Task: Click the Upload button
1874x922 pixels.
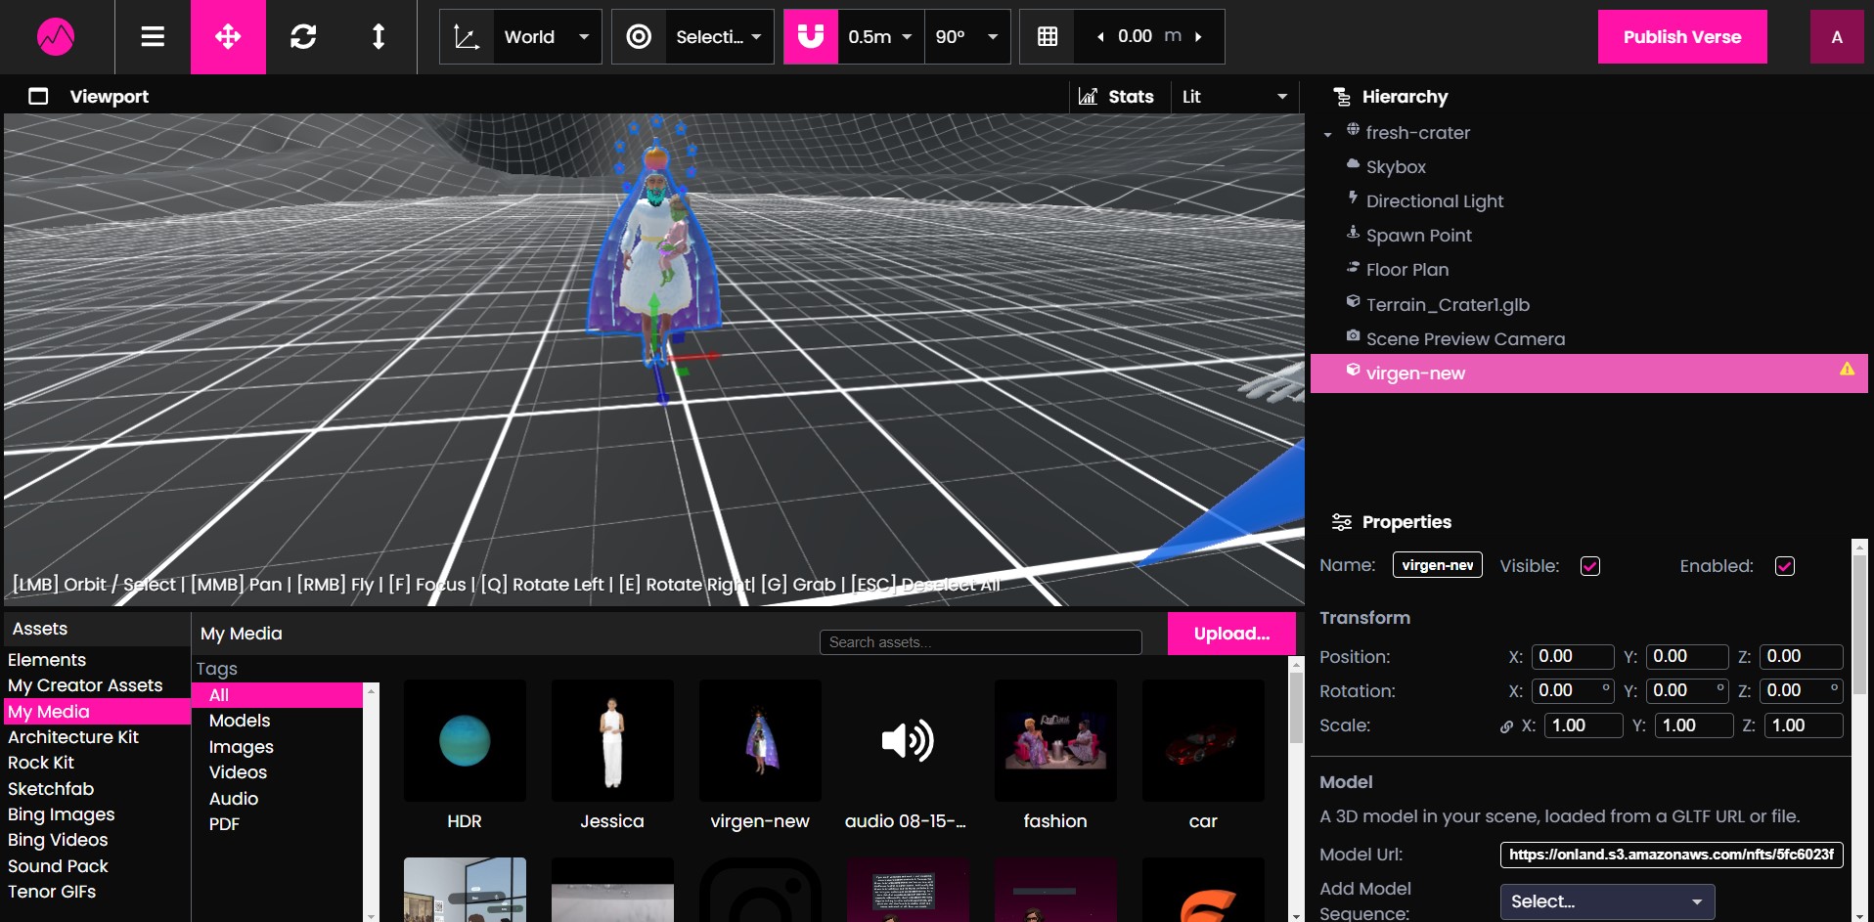Action: click(x=1231, y=634)
